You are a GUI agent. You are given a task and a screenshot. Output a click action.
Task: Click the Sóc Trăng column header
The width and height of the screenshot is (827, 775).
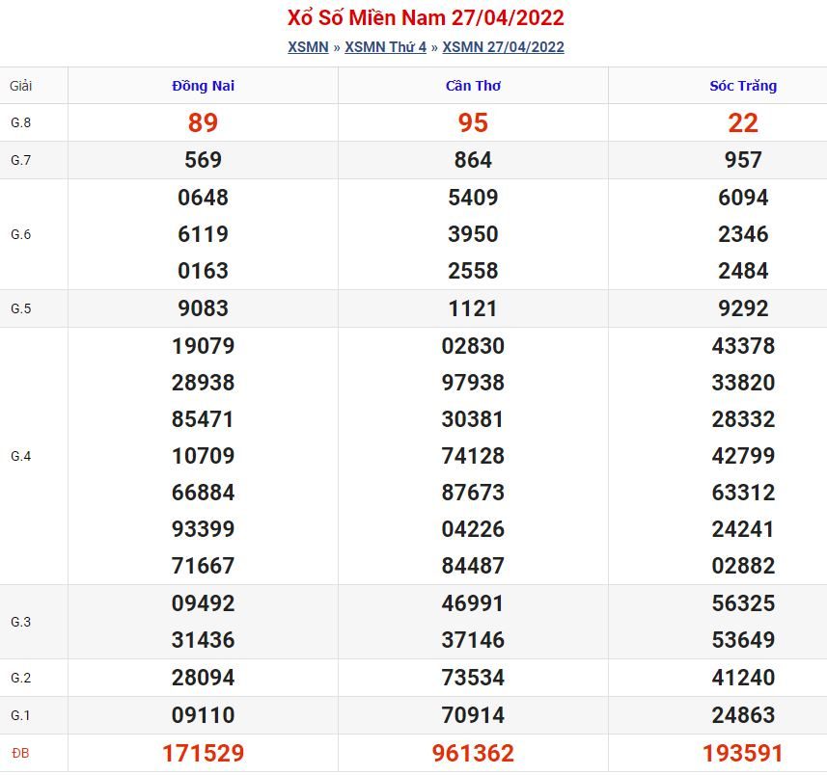point(743,86)
